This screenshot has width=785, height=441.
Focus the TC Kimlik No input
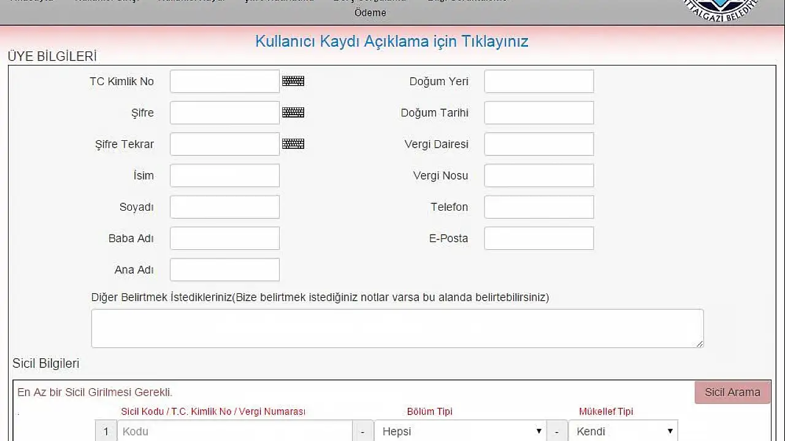coord(224,81)
